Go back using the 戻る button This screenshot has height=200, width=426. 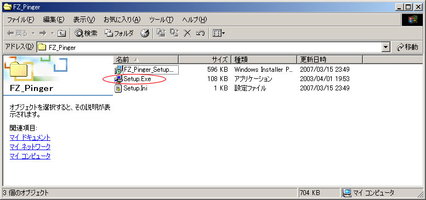[18, 33]
